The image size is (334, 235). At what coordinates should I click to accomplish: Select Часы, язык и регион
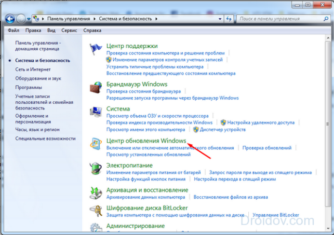point(37,130)
